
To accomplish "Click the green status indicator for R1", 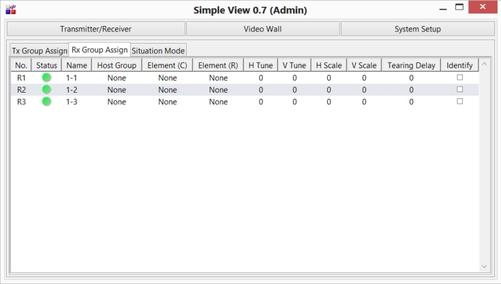I will [x=46, y=78].
